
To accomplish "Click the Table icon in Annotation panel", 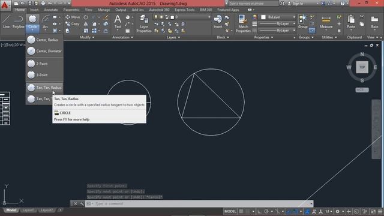I will [x=128, y=31].
